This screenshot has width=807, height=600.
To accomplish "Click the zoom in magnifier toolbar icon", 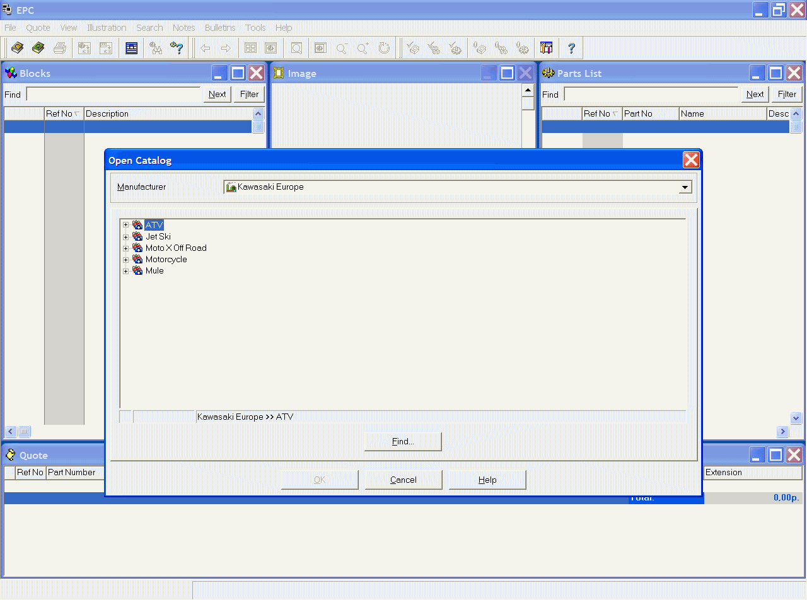I will point(363,48).
